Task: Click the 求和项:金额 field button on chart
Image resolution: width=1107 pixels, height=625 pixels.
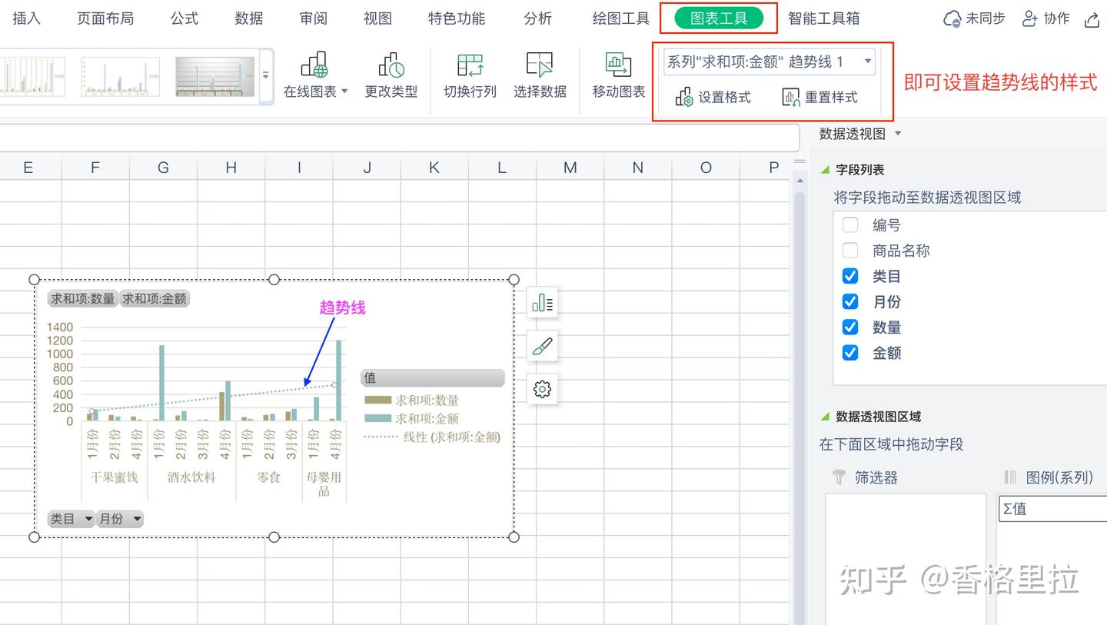Action: [x=155, y=299]
